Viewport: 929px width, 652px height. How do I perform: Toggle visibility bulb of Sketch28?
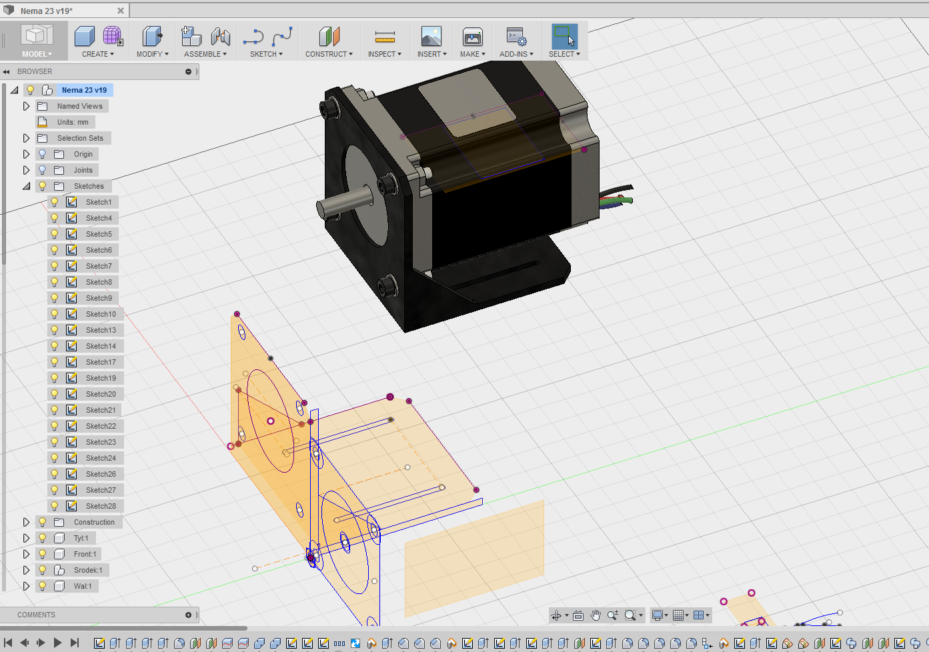55,506
